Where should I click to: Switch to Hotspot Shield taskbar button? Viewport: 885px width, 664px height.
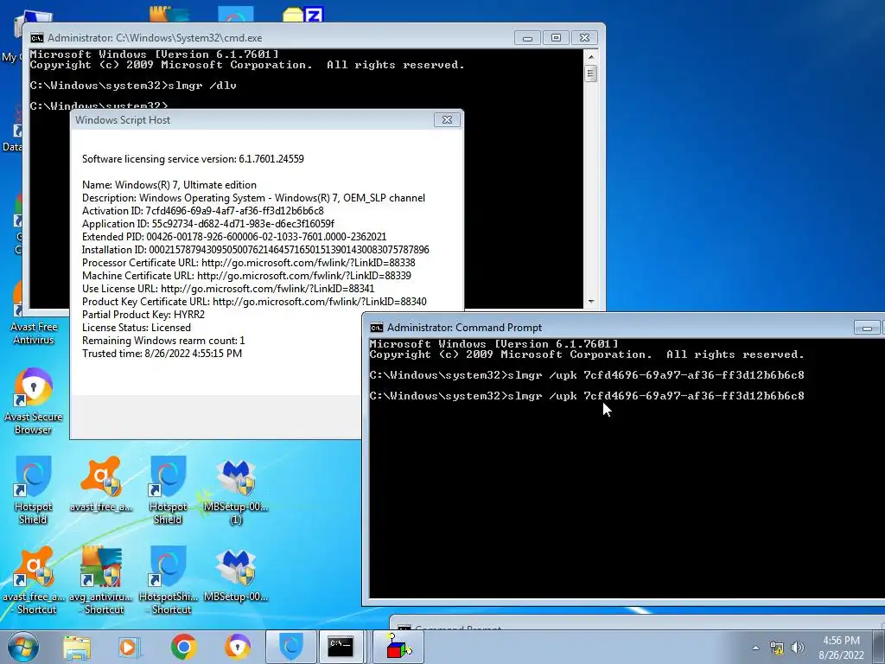click(x=291, y=647)
